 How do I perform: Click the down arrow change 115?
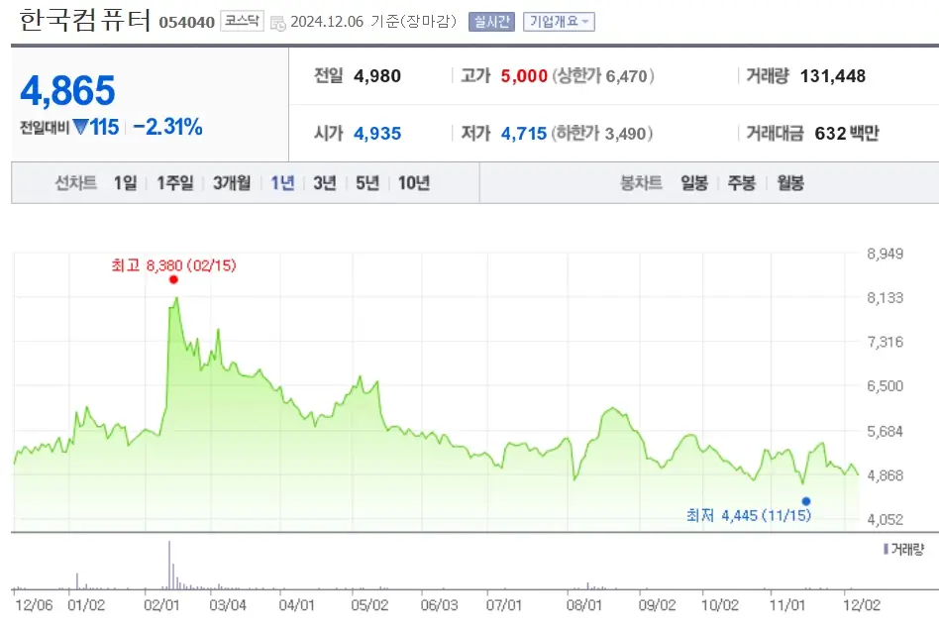[96, 127]
